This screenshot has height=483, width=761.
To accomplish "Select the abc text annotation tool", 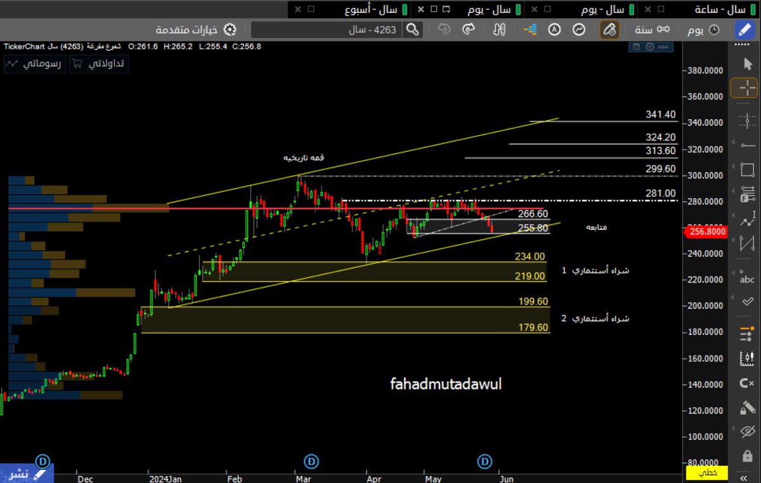I will [747, 277].
